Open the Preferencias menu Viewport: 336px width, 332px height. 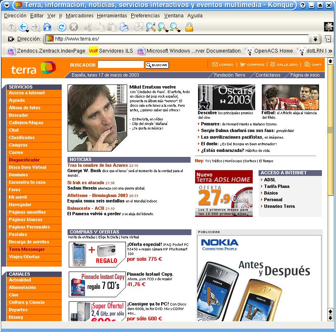[x=145, y=16]
